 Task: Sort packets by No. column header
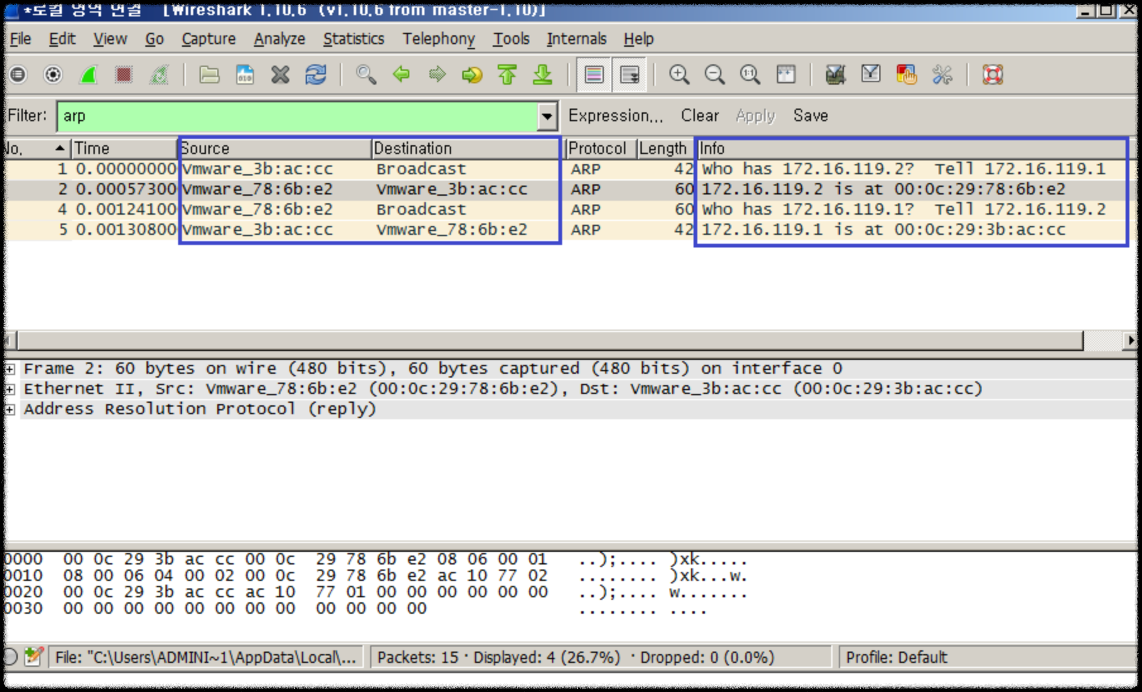pyautogui.click(x=36, y=149)
